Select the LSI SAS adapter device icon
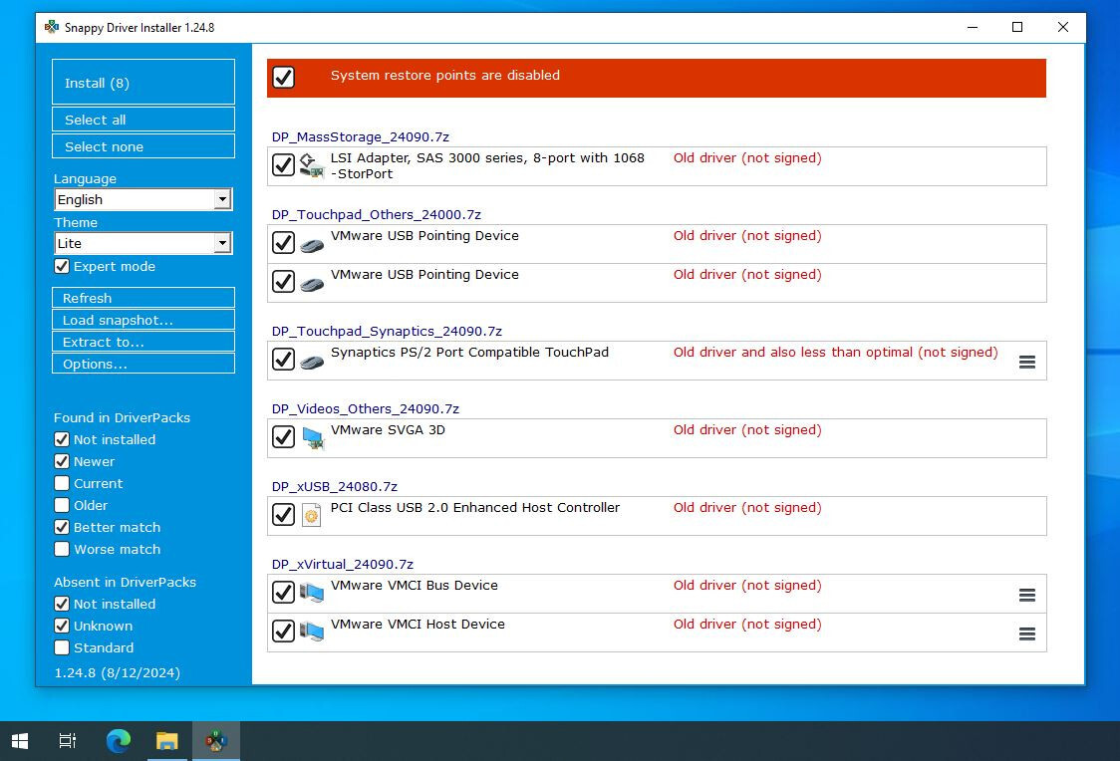The height and width of the screenshot is (761, 1120). click(x=312, y=165)
